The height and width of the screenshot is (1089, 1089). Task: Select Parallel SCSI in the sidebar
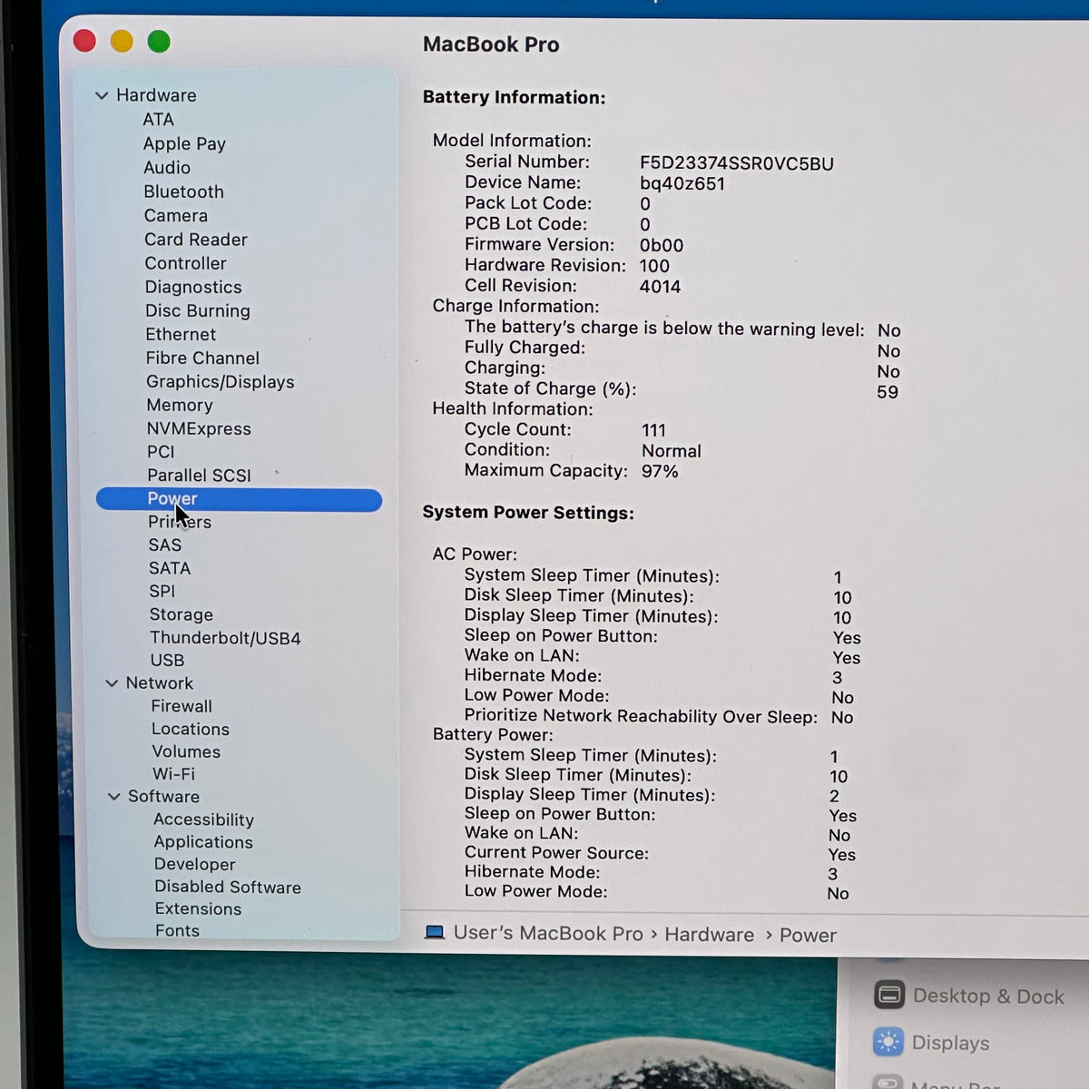click(x=199, y=476)
